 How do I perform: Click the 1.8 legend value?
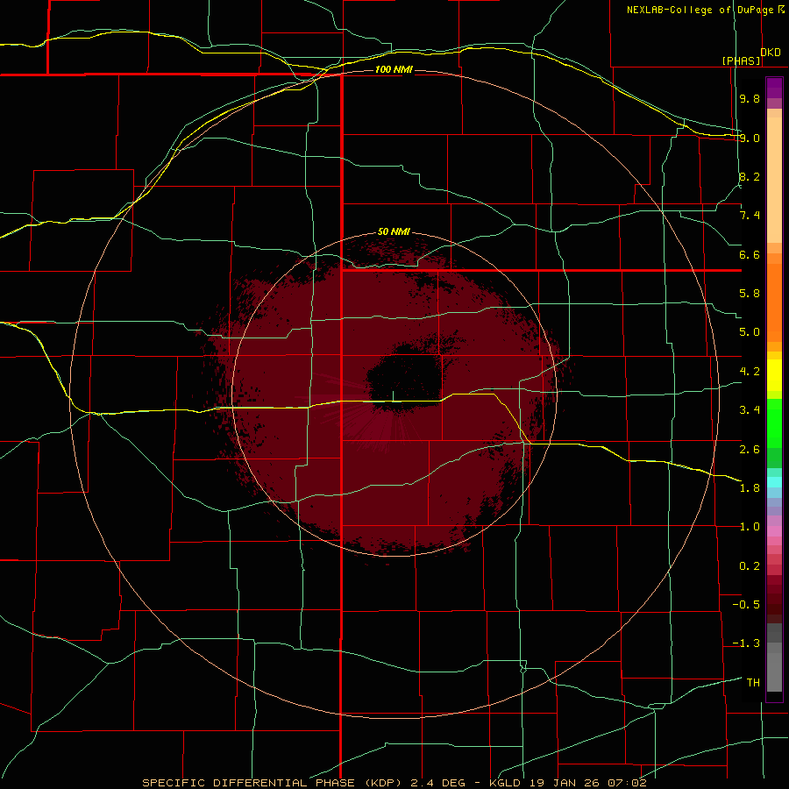click(750, 488)
